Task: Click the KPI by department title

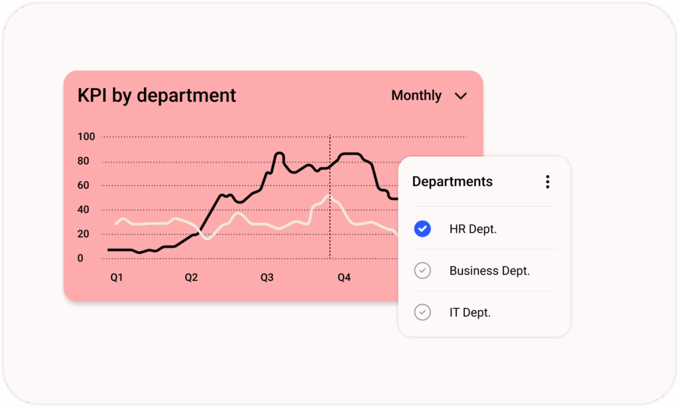Action: tap(156, 95)
